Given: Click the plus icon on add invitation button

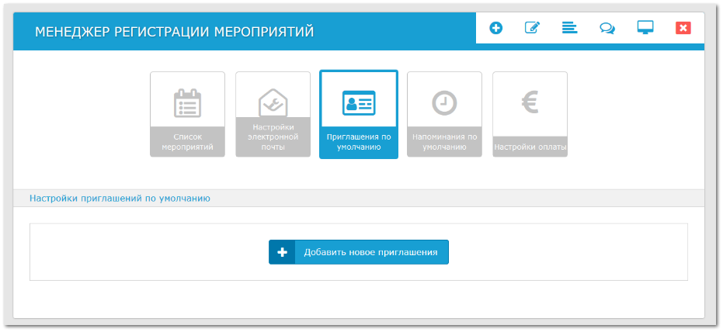Looking at the screenshot, I should click(x=282, y=252).
